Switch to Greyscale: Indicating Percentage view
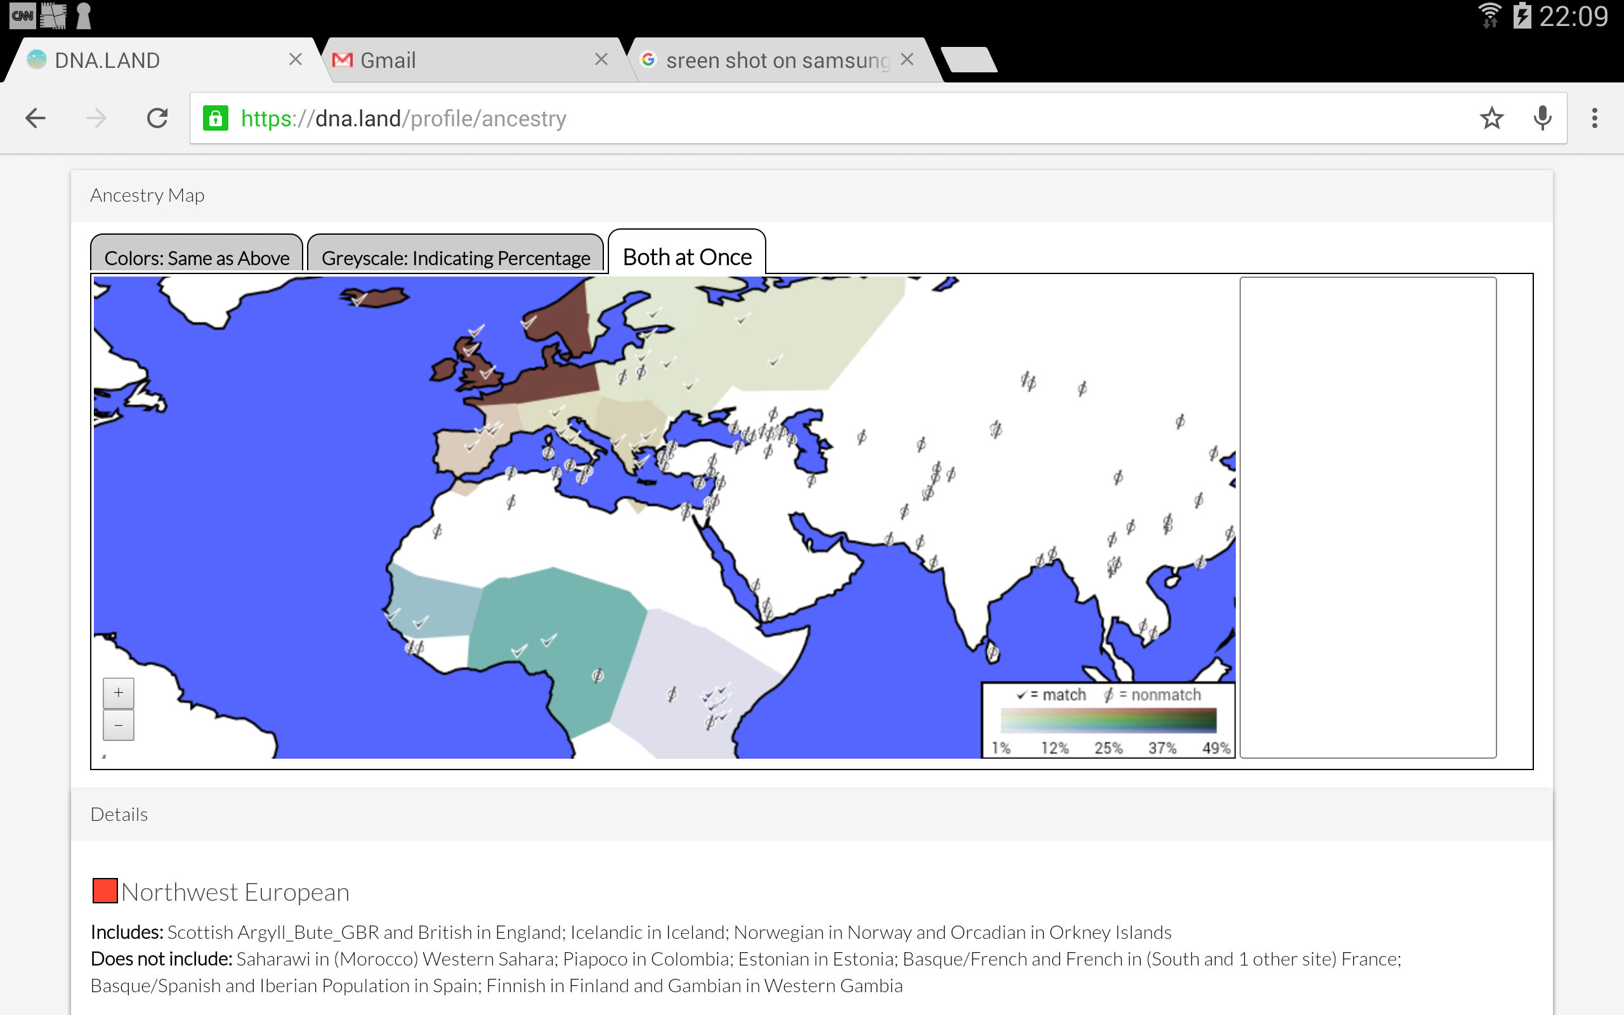Viewport: 1624px width, 1015px height. [455, 257]
